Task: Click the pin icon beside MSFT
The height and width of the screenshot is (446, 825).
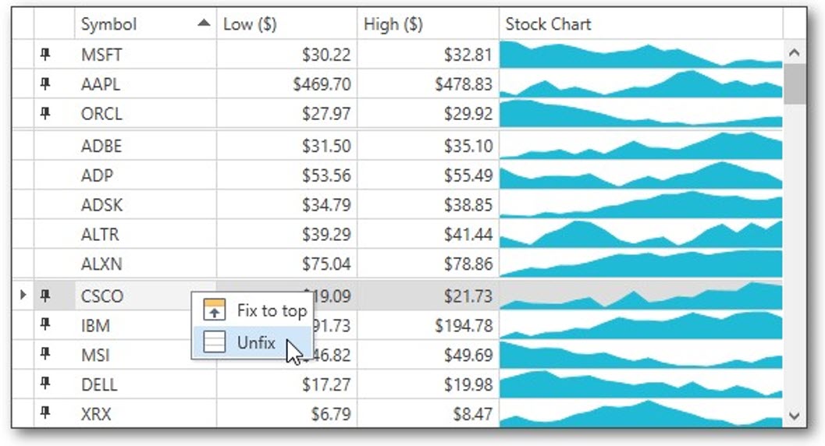Action: tap(45, 54)
